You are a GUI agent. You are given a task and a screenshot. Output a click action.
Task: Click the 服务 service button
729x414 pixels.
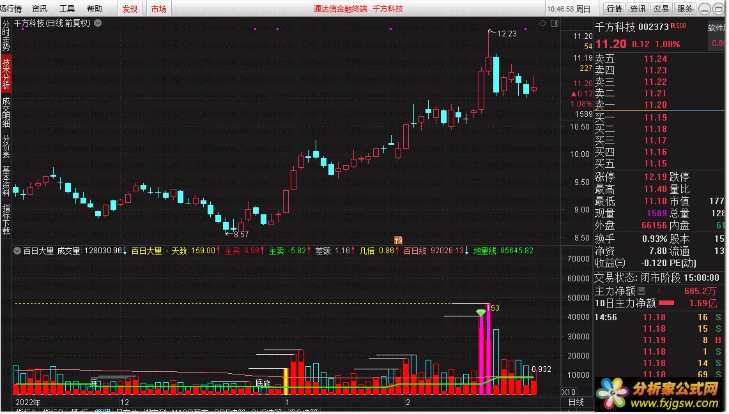(685, 9)
